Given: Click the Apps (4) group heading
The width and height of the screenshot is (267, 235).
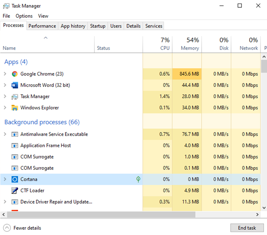Looking at the screenshot, I should (16, 62).
